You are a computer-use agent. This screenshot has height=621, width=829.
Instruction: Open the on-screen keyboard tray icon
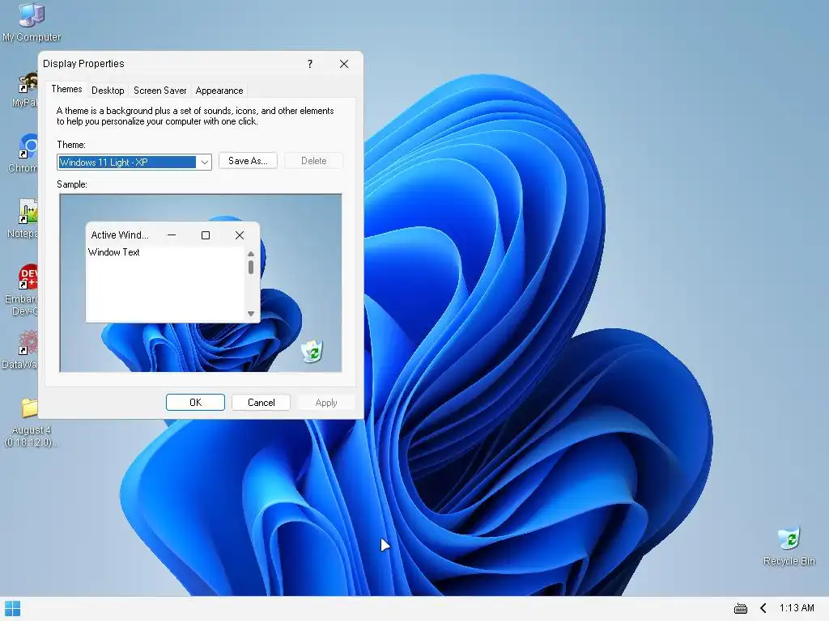click(741, 608)
